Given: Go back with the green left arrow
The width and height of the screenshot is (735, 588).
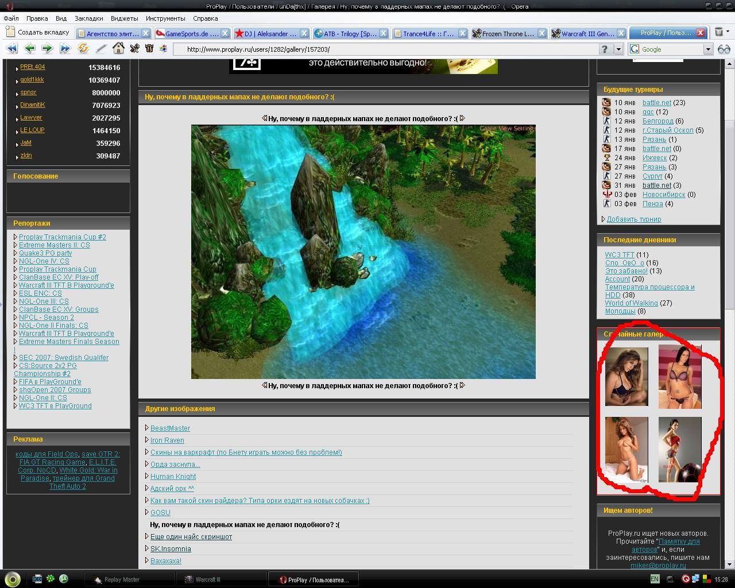Looking at the screenshot, I should (30, 49).
